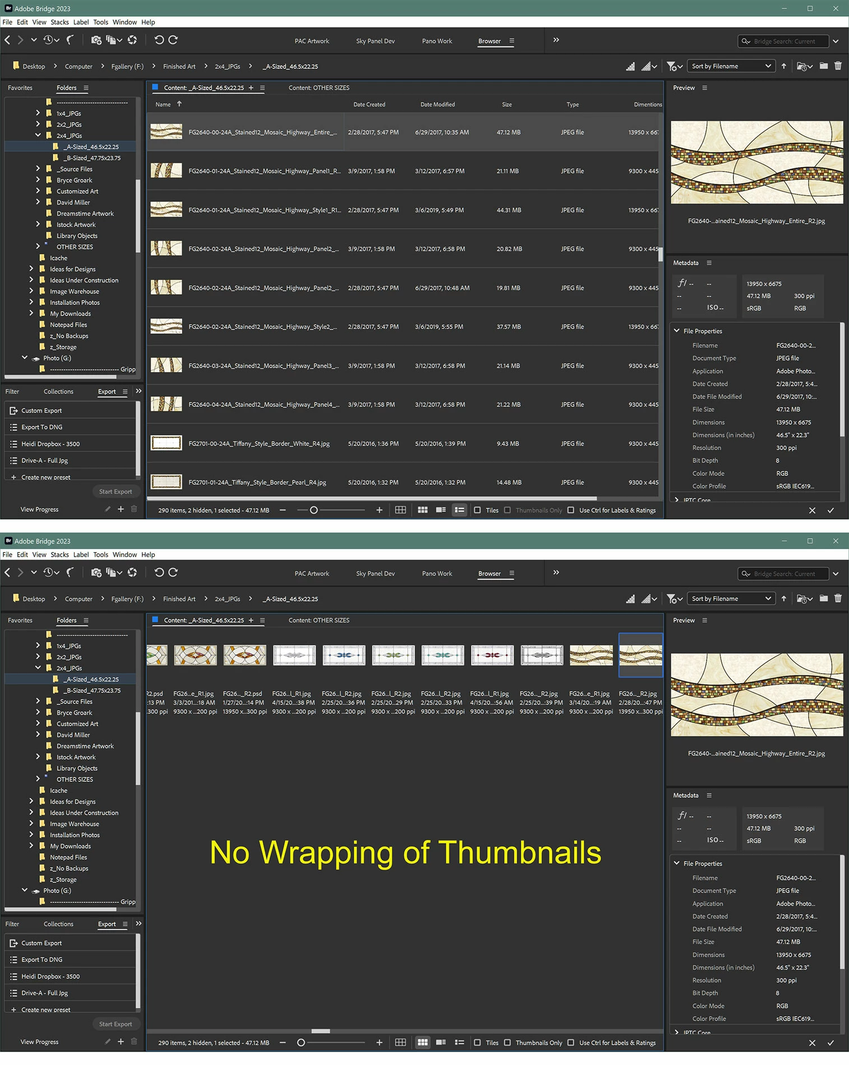This screenshot has height=1065, width=849.
Task: Open Content panel menu icon in upper window
Action: 262,87
